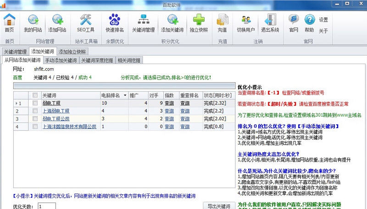Switch to the 添加独立快照 tab
The image size is (367, 209).
point(72,52)
